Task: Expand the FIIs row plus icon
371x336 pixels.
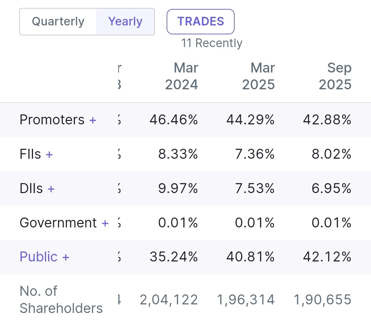Action: tap(49, 154)
